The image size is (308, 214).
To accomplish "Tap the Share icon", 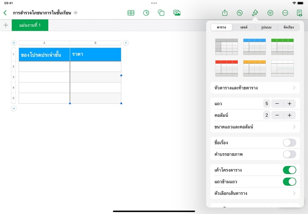I will (225, 13).
